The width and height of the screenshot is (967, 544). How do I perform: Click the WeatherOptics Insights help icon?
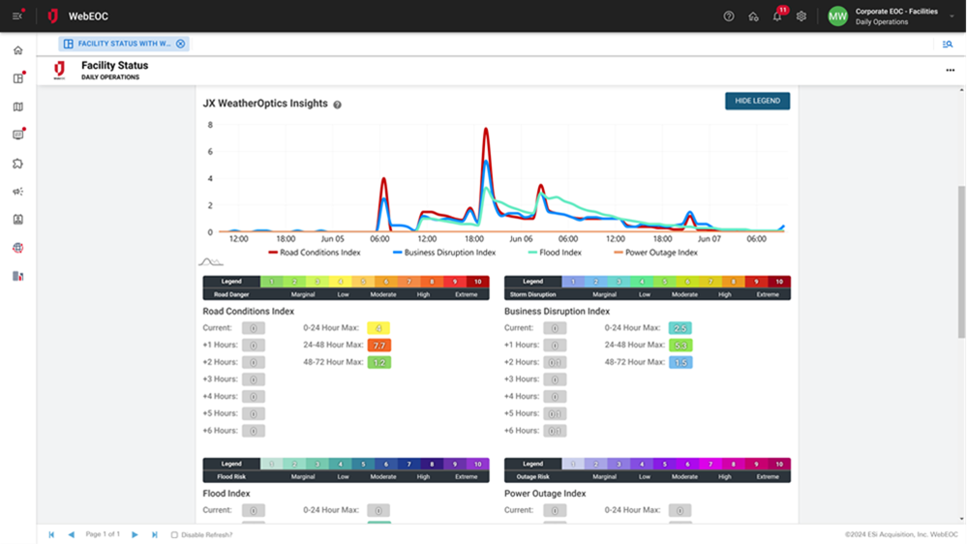point(338,105)
